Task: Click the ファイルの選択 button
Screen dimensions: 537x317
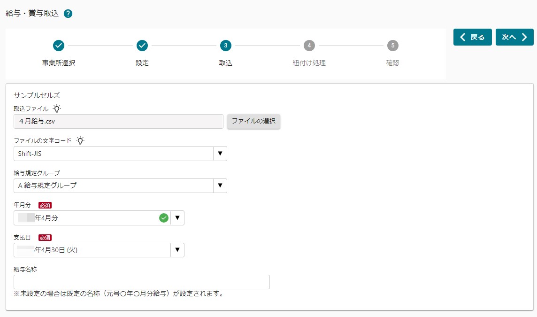Action: pos(253,121)
